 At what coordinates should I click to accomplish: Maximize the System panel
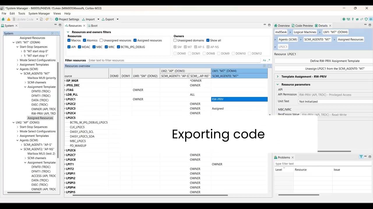coord(60,25)
